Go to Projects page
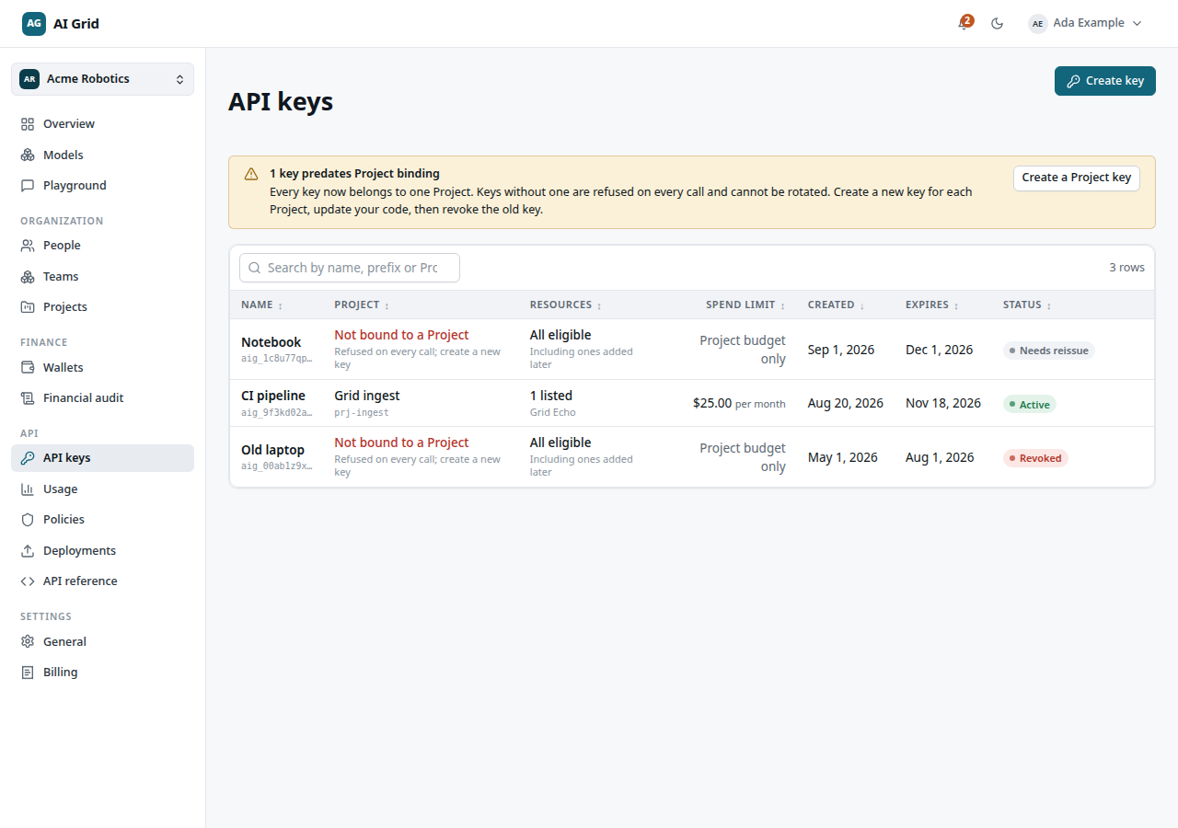 pyautogui.click(x=102, y=307)
